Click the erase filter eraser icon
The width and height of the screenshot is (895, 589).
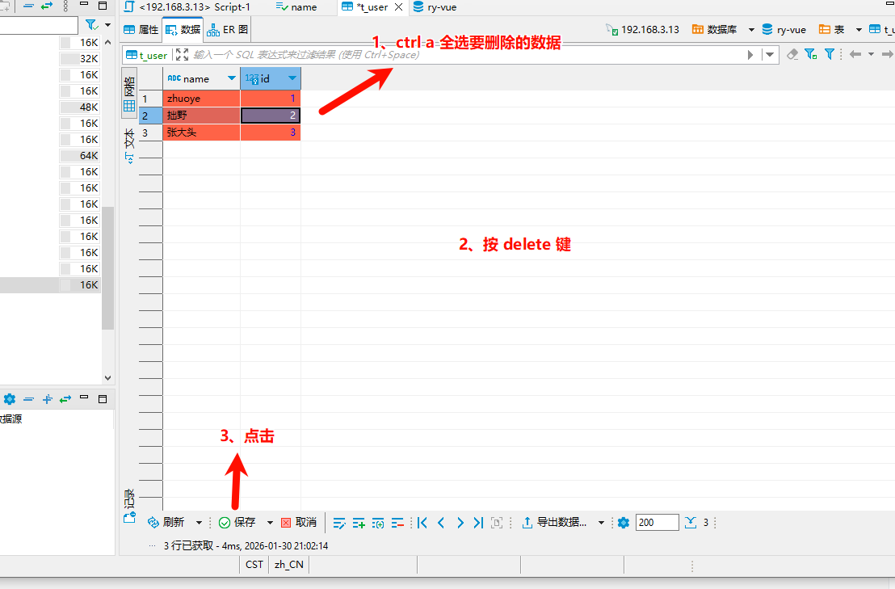792,54
